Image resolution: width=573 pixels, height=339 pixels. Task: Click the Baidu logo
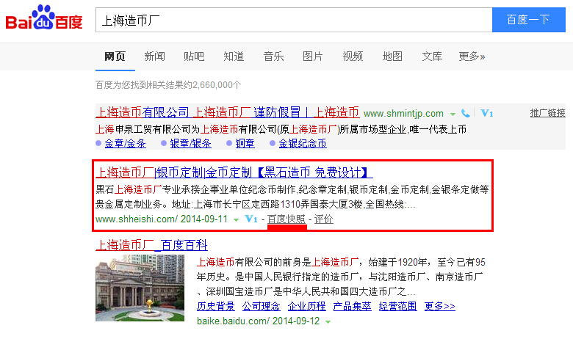[44, 18]
